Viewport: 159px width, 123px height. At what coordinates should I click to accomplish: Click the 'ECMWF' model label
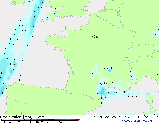pyautogui.click(x=40, y=117)
